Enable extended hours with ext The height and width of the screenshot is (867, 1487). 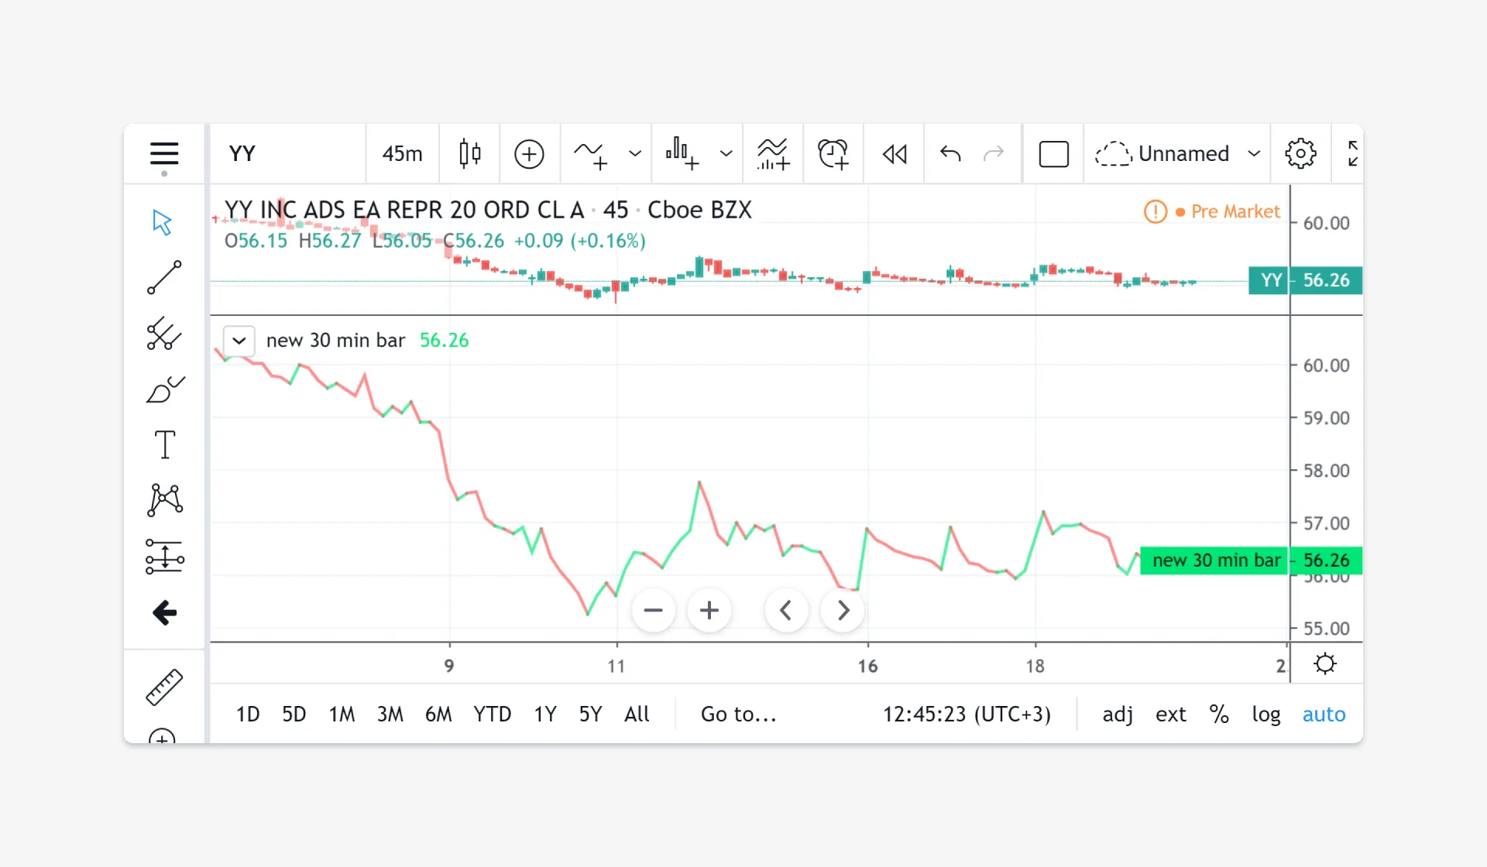(x=1170, y=714)
